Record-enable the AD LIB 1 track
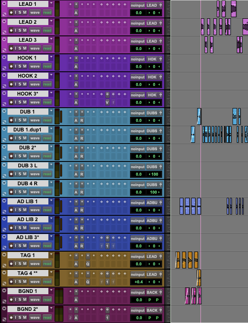 coord(11,210)
